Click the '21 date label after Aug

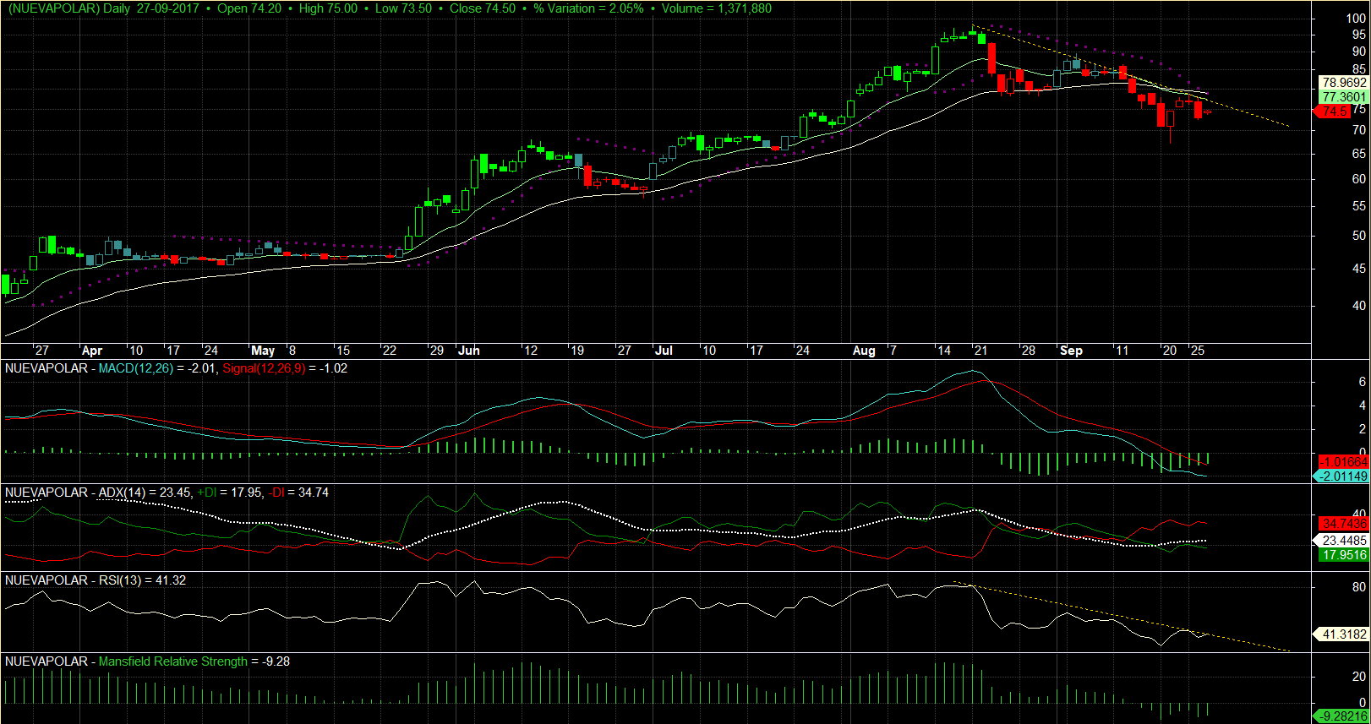(x=980, y=351)
